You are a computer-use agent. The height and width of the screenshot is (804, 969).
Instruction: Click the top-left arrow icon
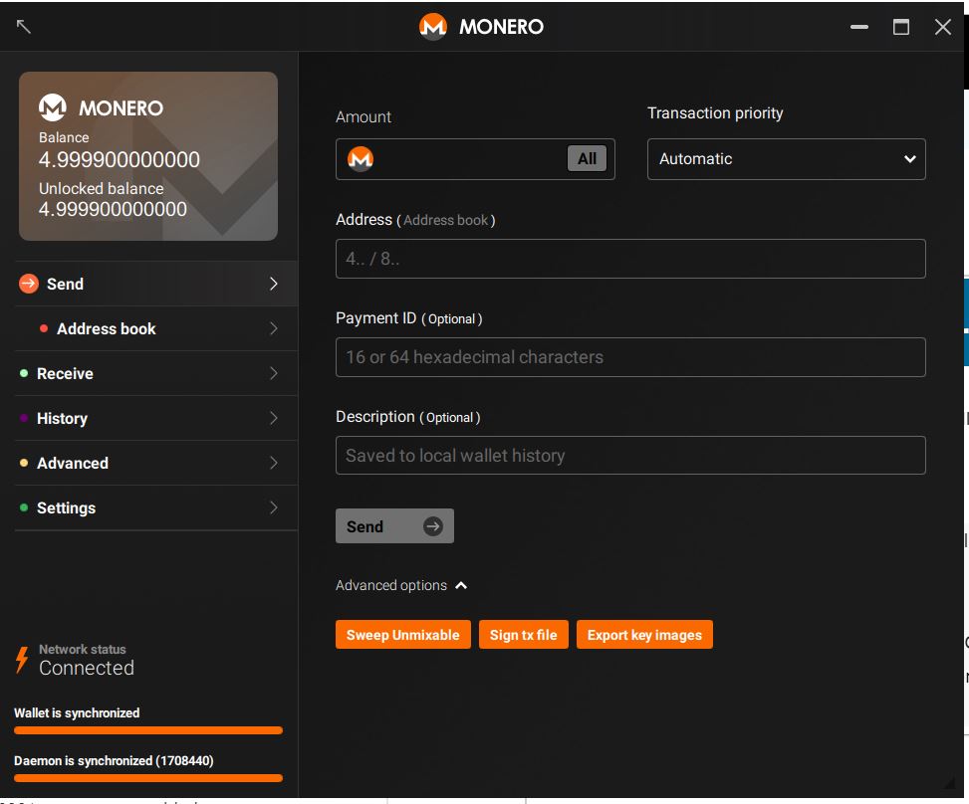(x=24, y=26)
